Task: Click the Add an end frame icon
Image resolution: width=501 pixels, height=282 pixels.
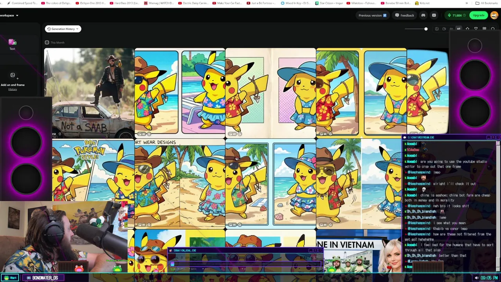Action: point(13,75)
